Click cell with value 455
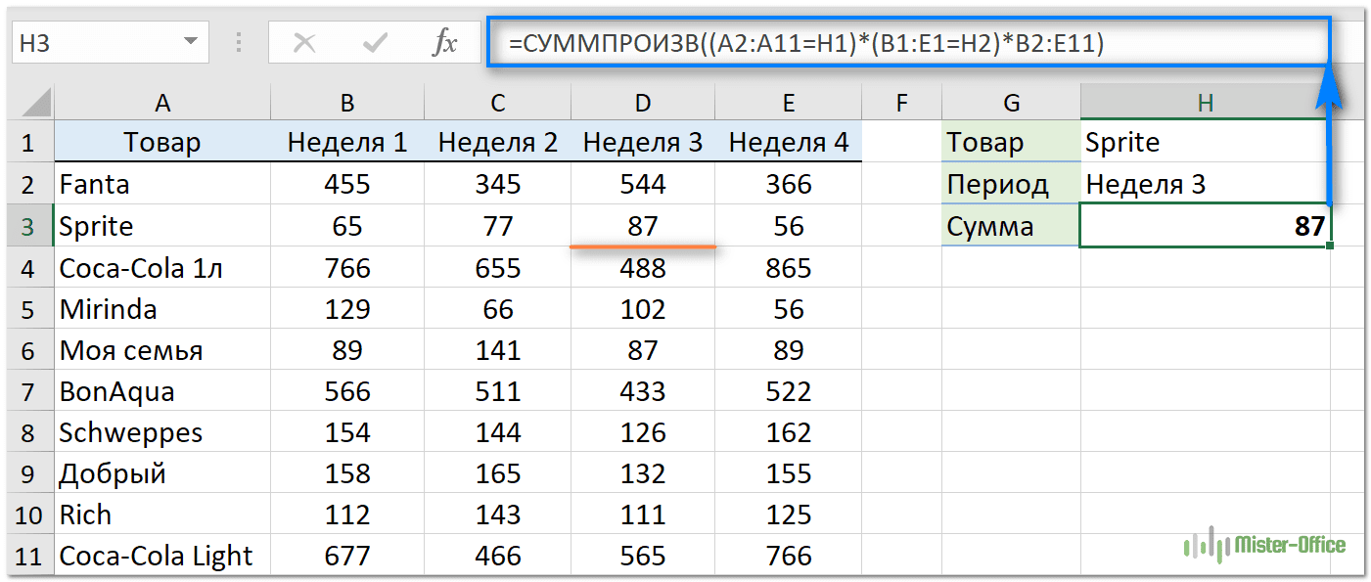 (347, 184)
